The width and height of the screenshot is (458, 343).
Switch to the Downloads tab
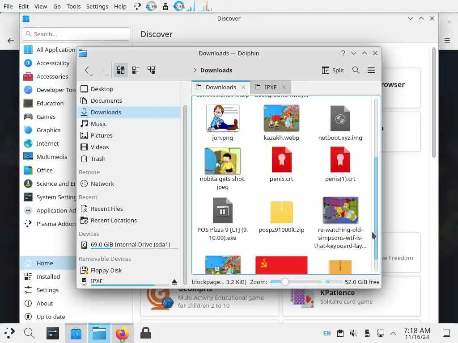coord(221,87)
